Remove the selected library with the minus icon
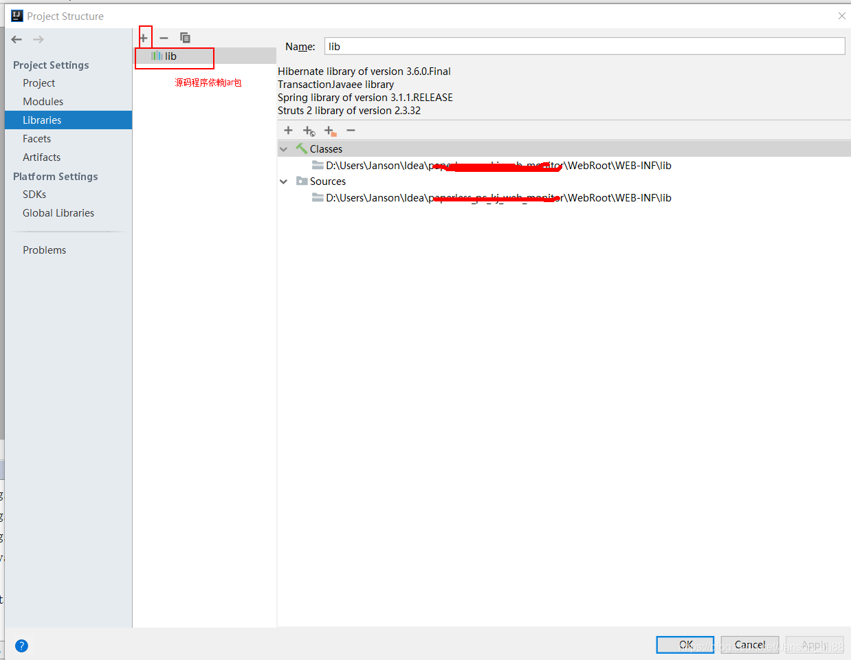This screenshot has height=660, width=851. tap(164, 38)
